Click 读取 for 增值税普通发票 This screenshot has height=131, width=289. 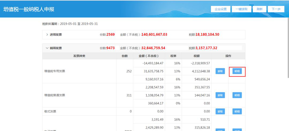(220, 95)
